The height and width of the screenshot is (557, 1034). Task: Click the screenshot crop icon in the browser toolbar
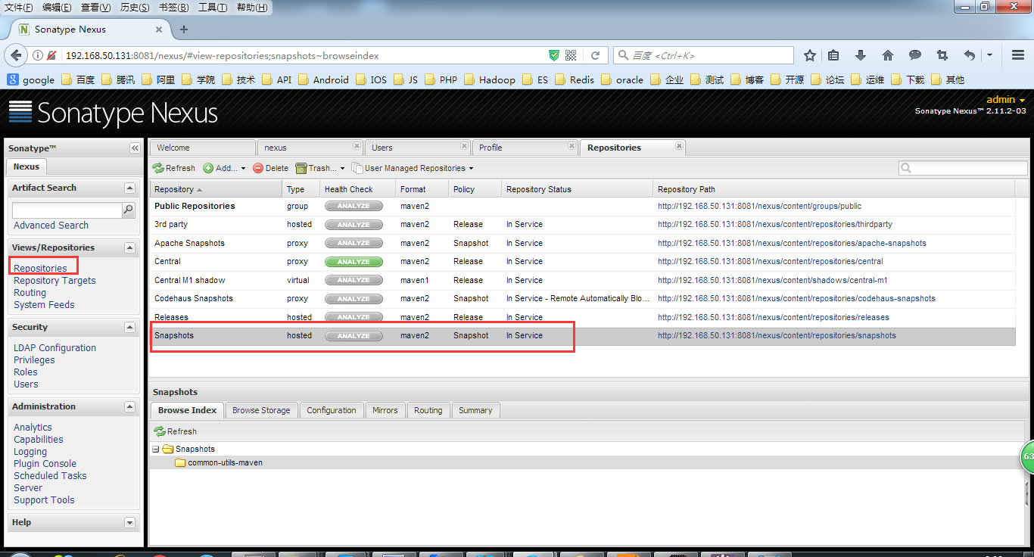tap(942, 55)
